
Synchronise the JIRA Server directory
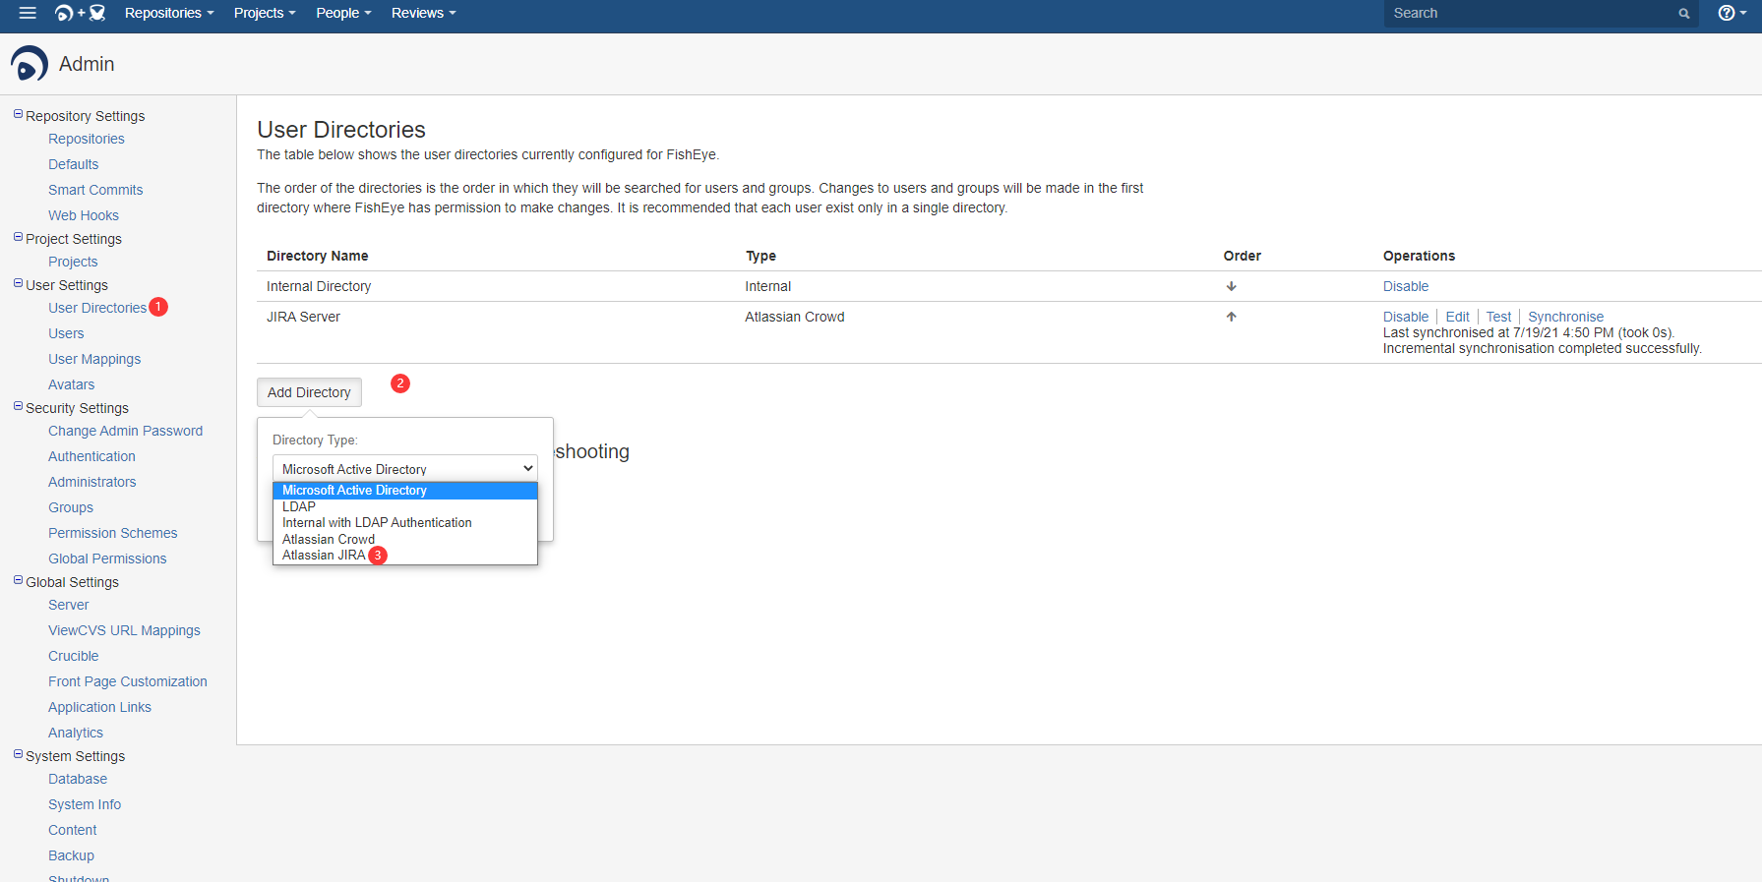coord(1565,317)
